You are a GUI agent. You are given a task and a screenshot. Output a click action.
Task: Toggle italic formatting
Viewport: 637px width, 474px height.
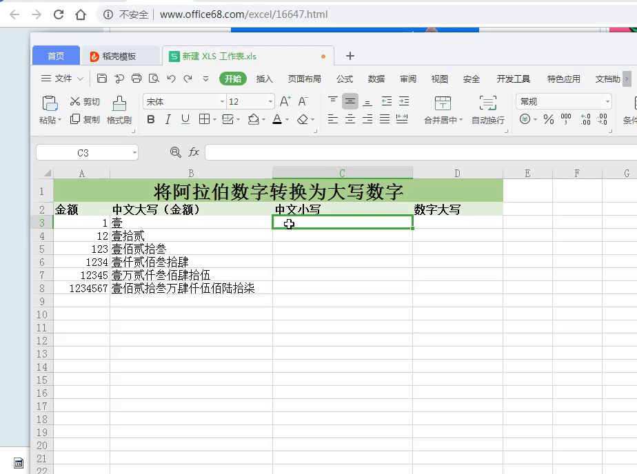[x=168, y=119]
